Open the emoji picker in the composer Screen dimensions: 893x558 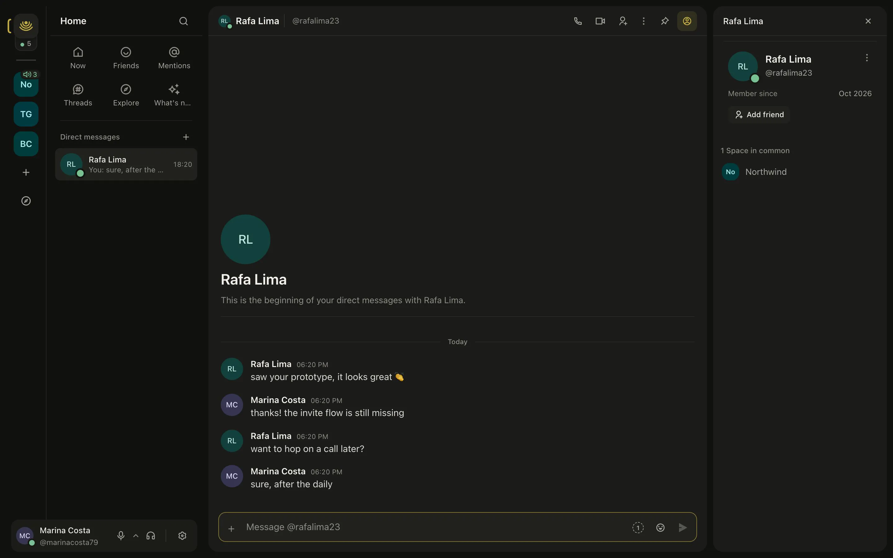[660, 527]
